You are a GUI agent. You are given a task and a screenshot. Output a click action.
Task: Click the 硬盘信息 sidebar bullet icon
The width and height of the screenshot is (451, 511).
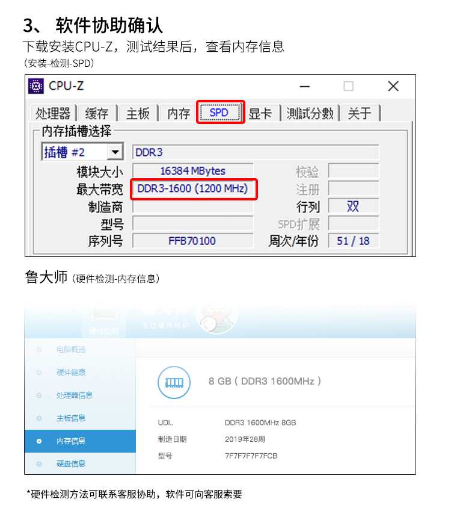pos(39,463)
